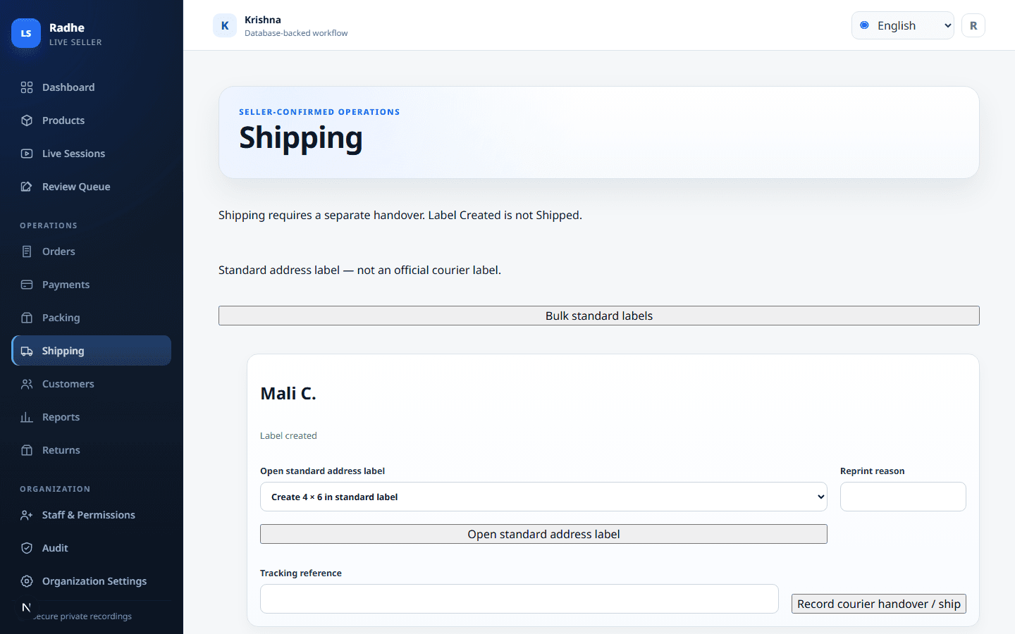Click the Organization Settings gear icon

(x=27, y=581)
